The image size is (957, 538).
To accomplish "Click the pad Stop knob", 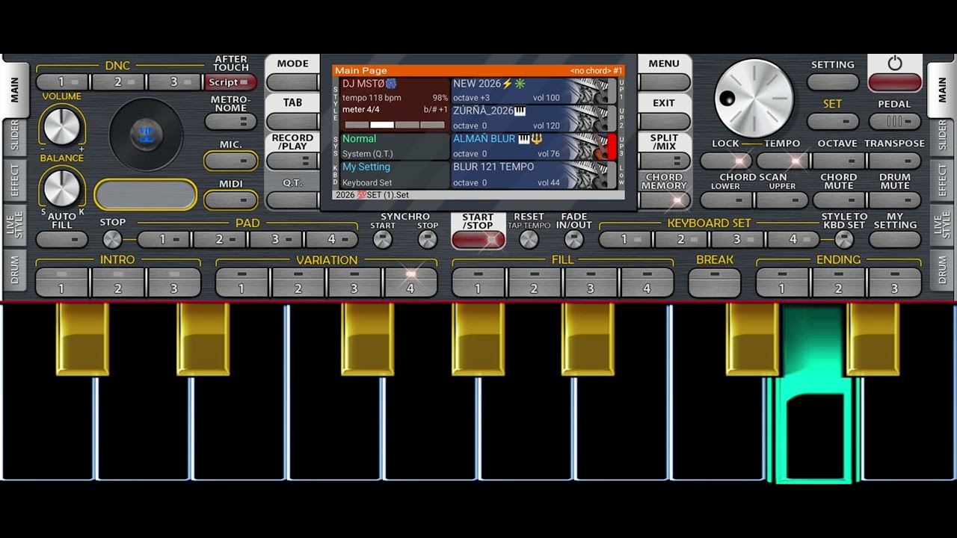I will 112,239.
